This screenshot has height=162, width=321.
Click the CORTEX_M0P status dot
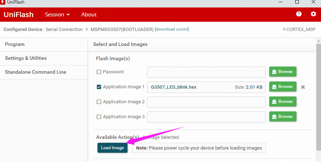click(284, 30)
